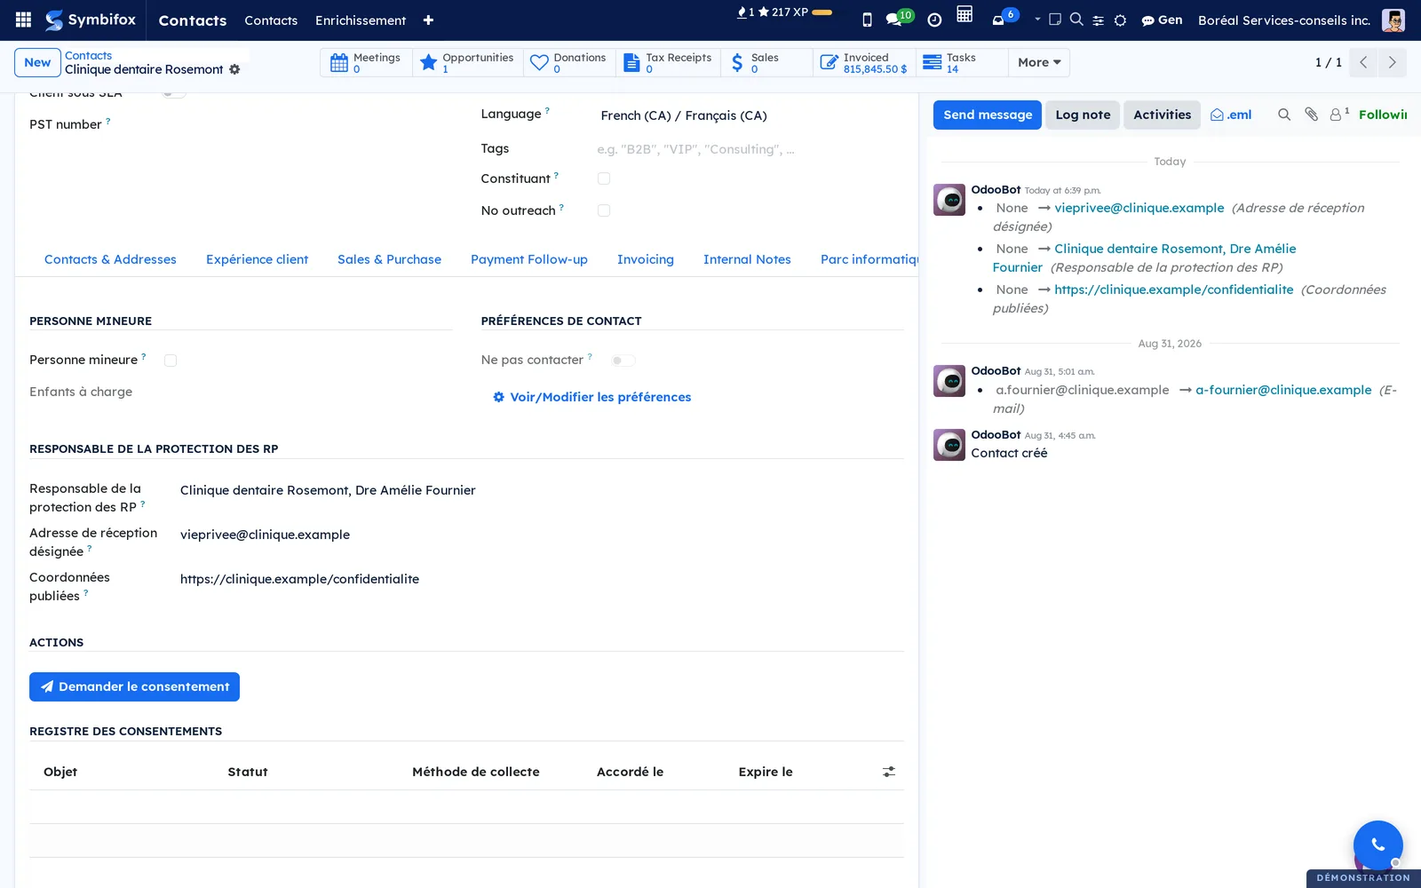Image resolution: width=1421 pixels, height=888 pixels.
Task: Open the Language dropdown field
Action: pos(750,115)
